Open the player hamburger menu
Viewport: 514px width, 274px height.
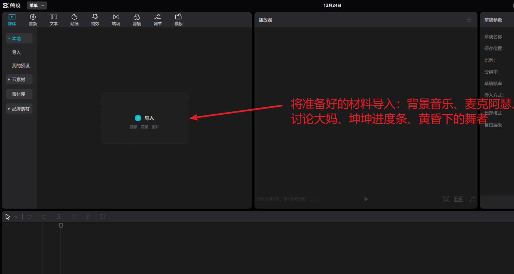[469, 20]
